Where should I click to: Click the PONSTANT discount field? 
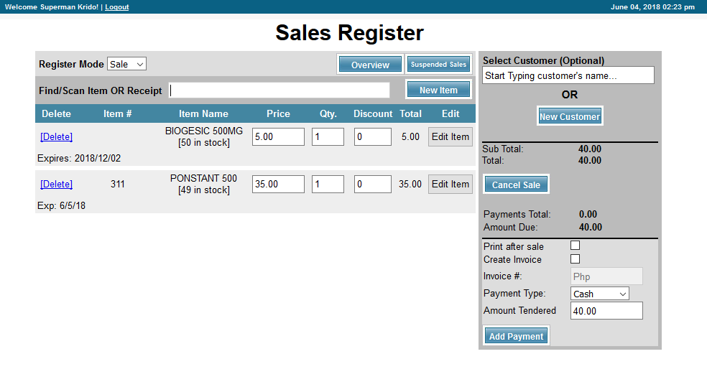(x=372, y=184)
